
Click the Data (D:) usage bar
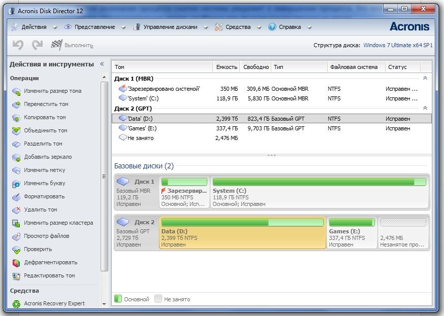coord(242,223)
